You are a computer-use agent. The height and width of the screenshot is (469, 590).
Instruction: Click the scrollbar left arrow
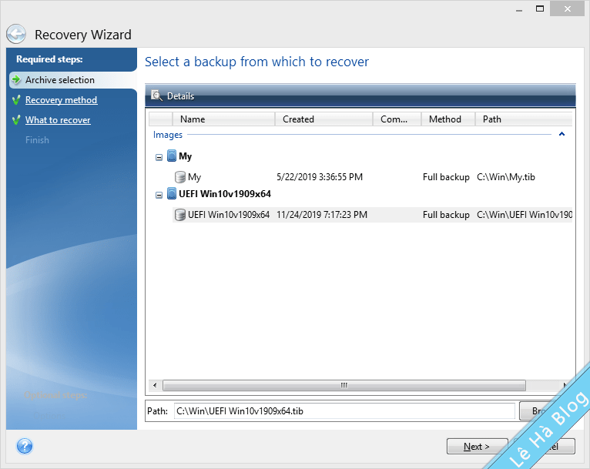coord(155,385)
